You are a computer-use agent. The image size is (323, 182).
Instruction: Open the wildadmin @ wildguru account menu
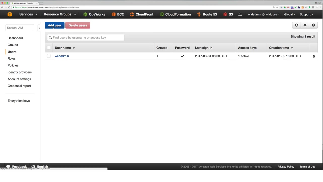click(263, 14)
